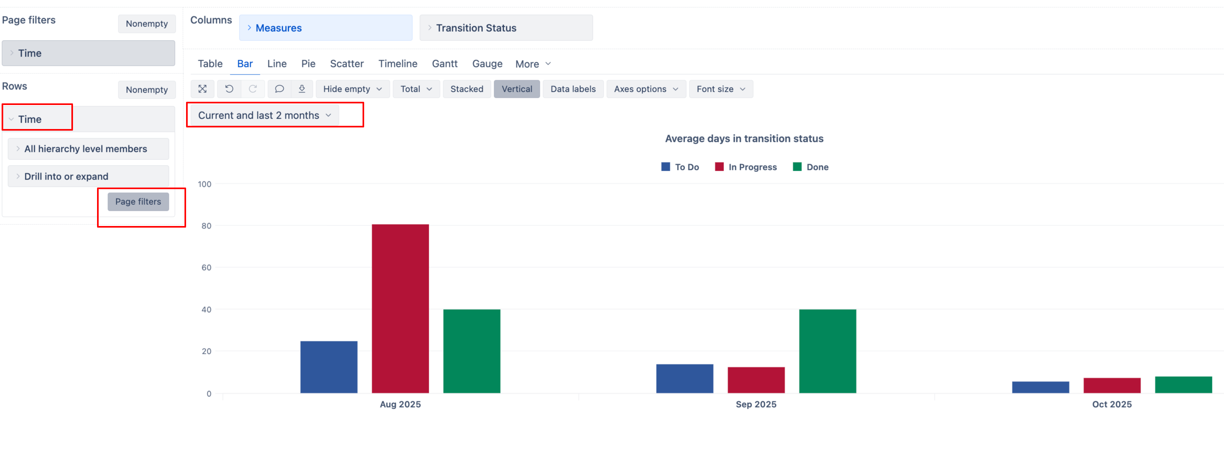Click the Page filters button under Time
This screenshot has width=1224, height=450.
pos(138,201)
